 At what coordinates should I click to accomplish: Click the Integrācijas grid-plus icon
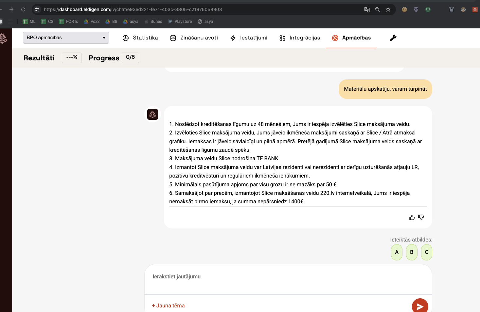click(x=282, y=38)
